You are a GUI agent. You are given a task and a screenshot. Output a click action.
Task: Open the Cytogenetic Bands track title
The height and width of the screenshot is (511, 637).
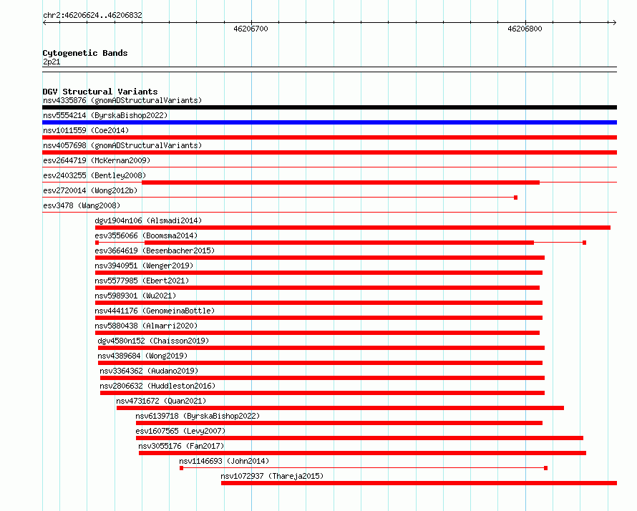[x=85, y=53]
